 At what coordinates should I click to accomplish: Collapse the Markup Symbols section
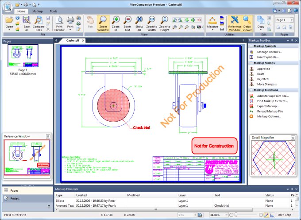(251, 46)
